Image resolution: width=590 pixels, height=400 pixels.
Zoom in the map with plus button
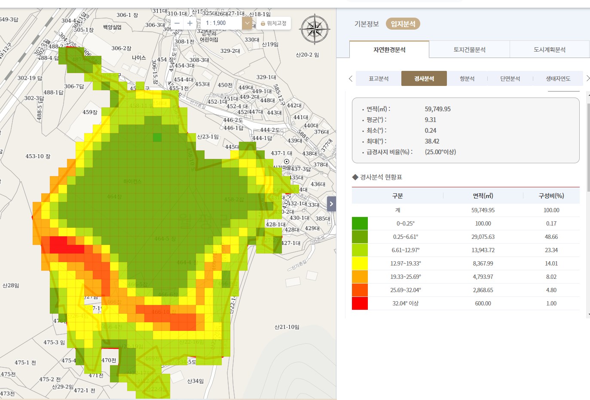click(x=190, y=23)
